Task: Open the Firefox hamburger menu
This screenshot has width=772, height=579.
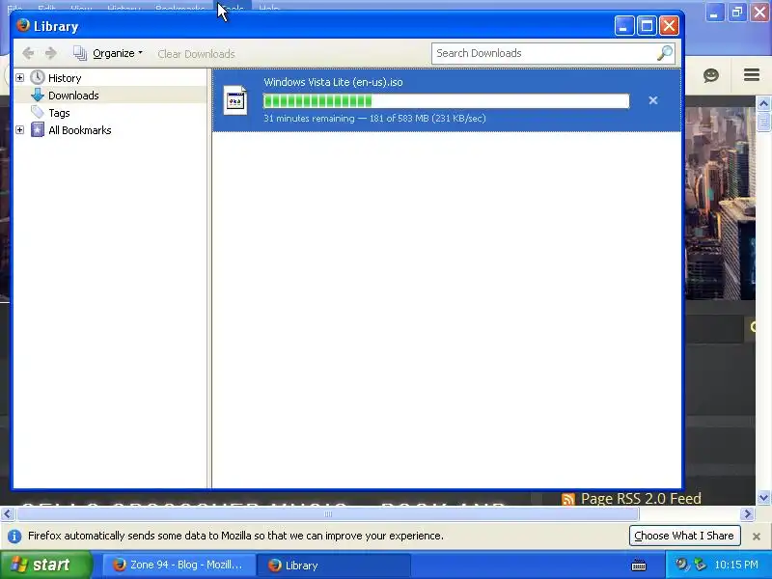Action: [x=752, y=75]
